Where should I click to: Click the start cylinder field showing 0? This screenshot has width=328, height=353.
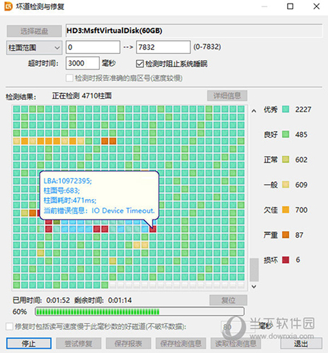(93, 47)
